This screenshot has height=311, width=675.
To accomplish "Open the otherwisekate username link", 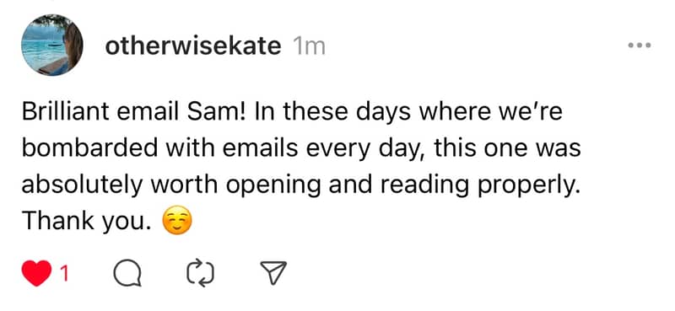I will (193, 46).
